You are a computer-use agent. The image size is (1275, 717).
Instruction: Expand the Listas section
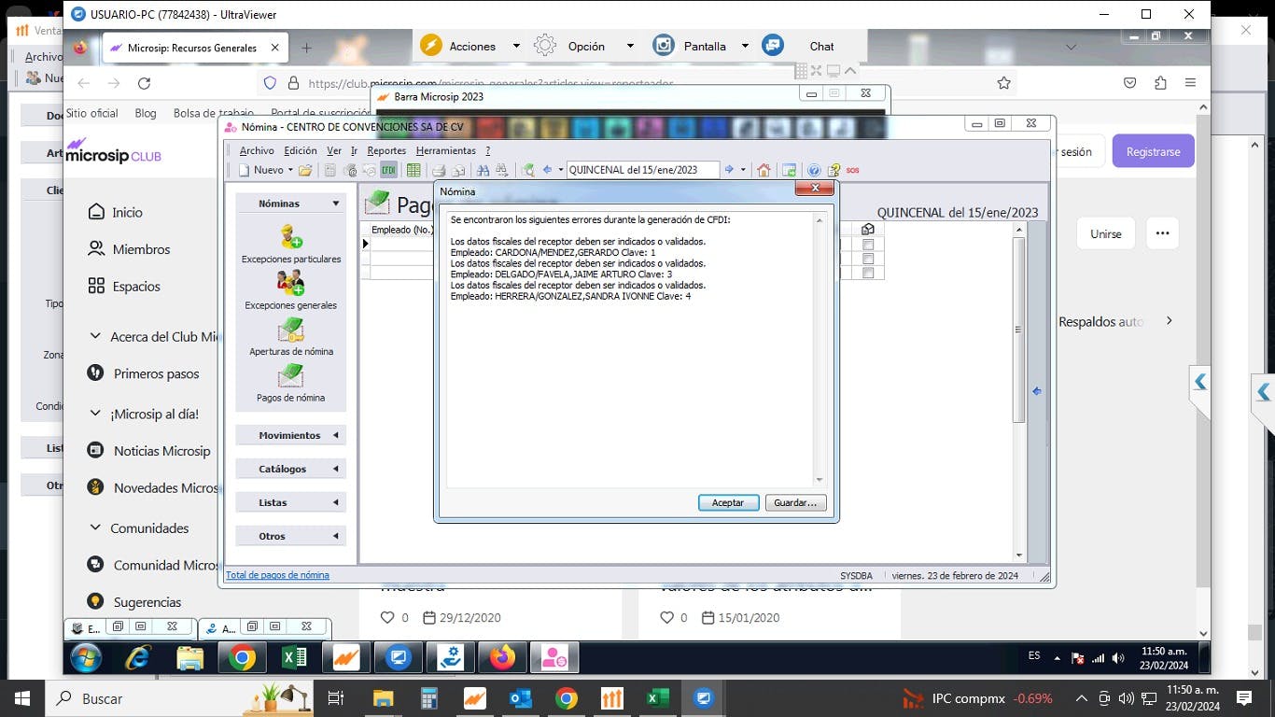pyautogui.click(x=335, y=502)
